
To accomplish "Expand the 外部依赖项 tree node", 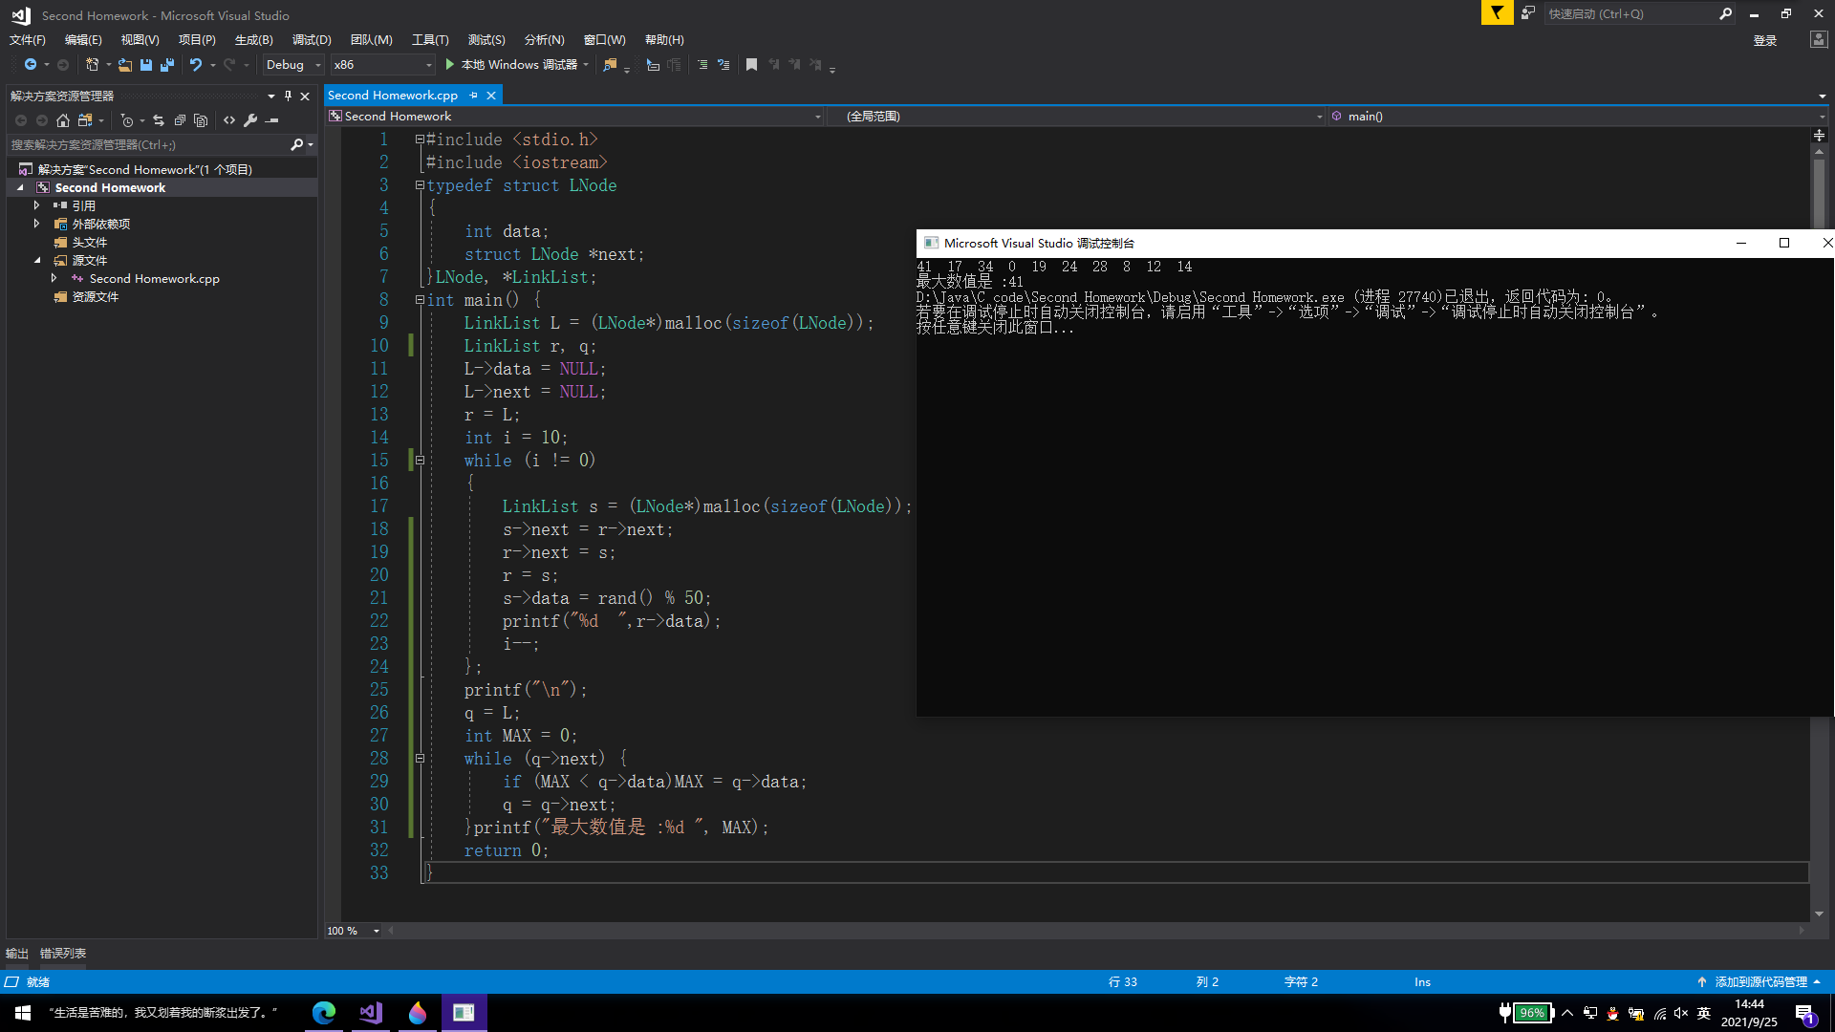I will point(36,224).
